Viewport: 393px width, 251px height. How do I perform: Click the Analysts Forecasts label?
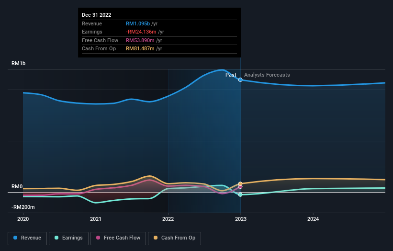tap(267, 75)
